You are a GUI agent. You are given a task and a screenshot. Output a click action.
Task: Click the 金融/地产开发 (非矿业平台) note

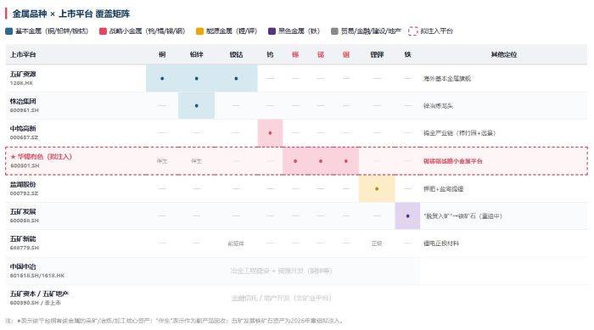coord(281,298)
